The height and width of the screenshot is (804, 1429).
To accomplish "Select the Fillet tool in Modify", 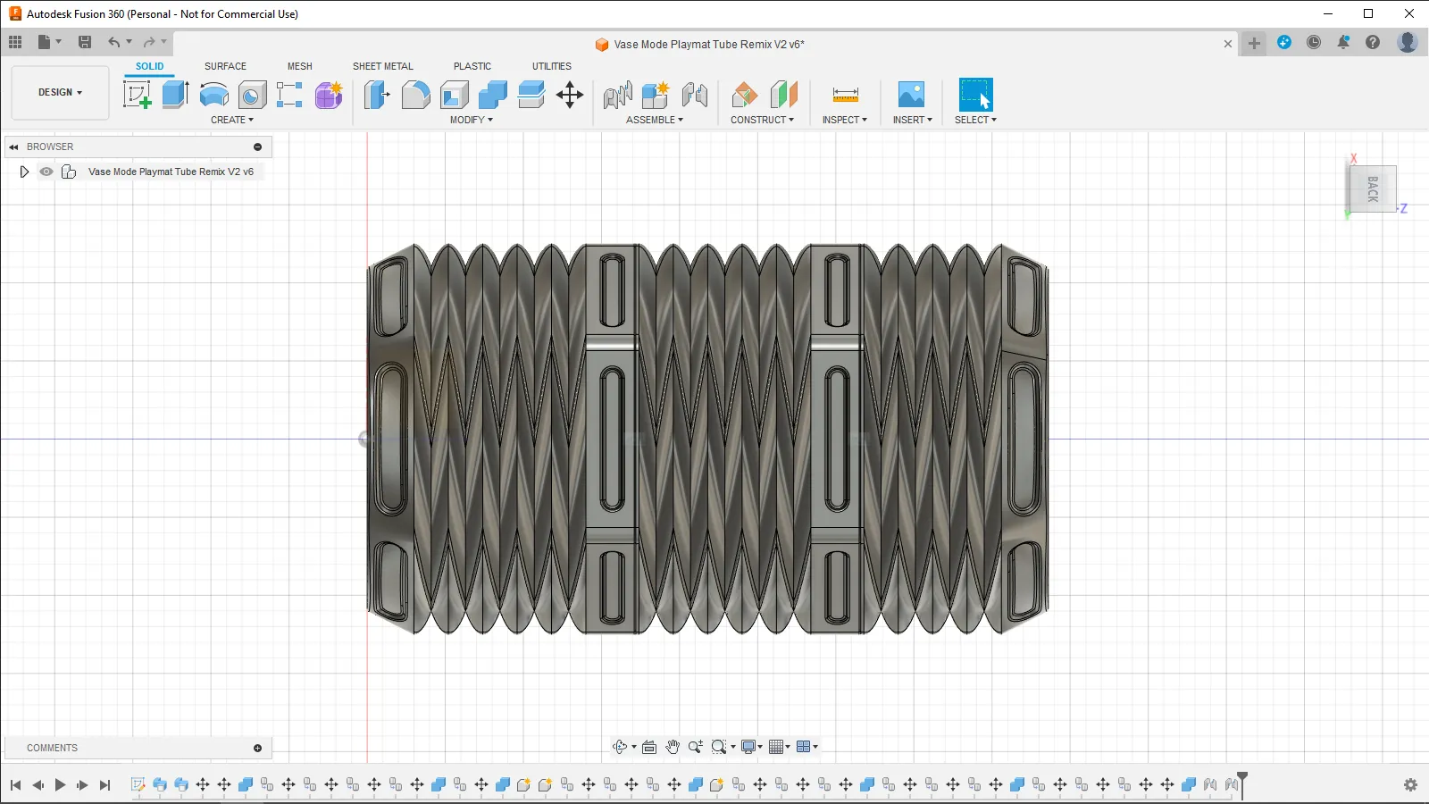I will (415, 95).
